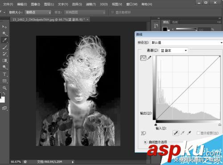The image size is (223, 165).
Task: Select the Dodge tool
Action: click(x=4, y=67)
